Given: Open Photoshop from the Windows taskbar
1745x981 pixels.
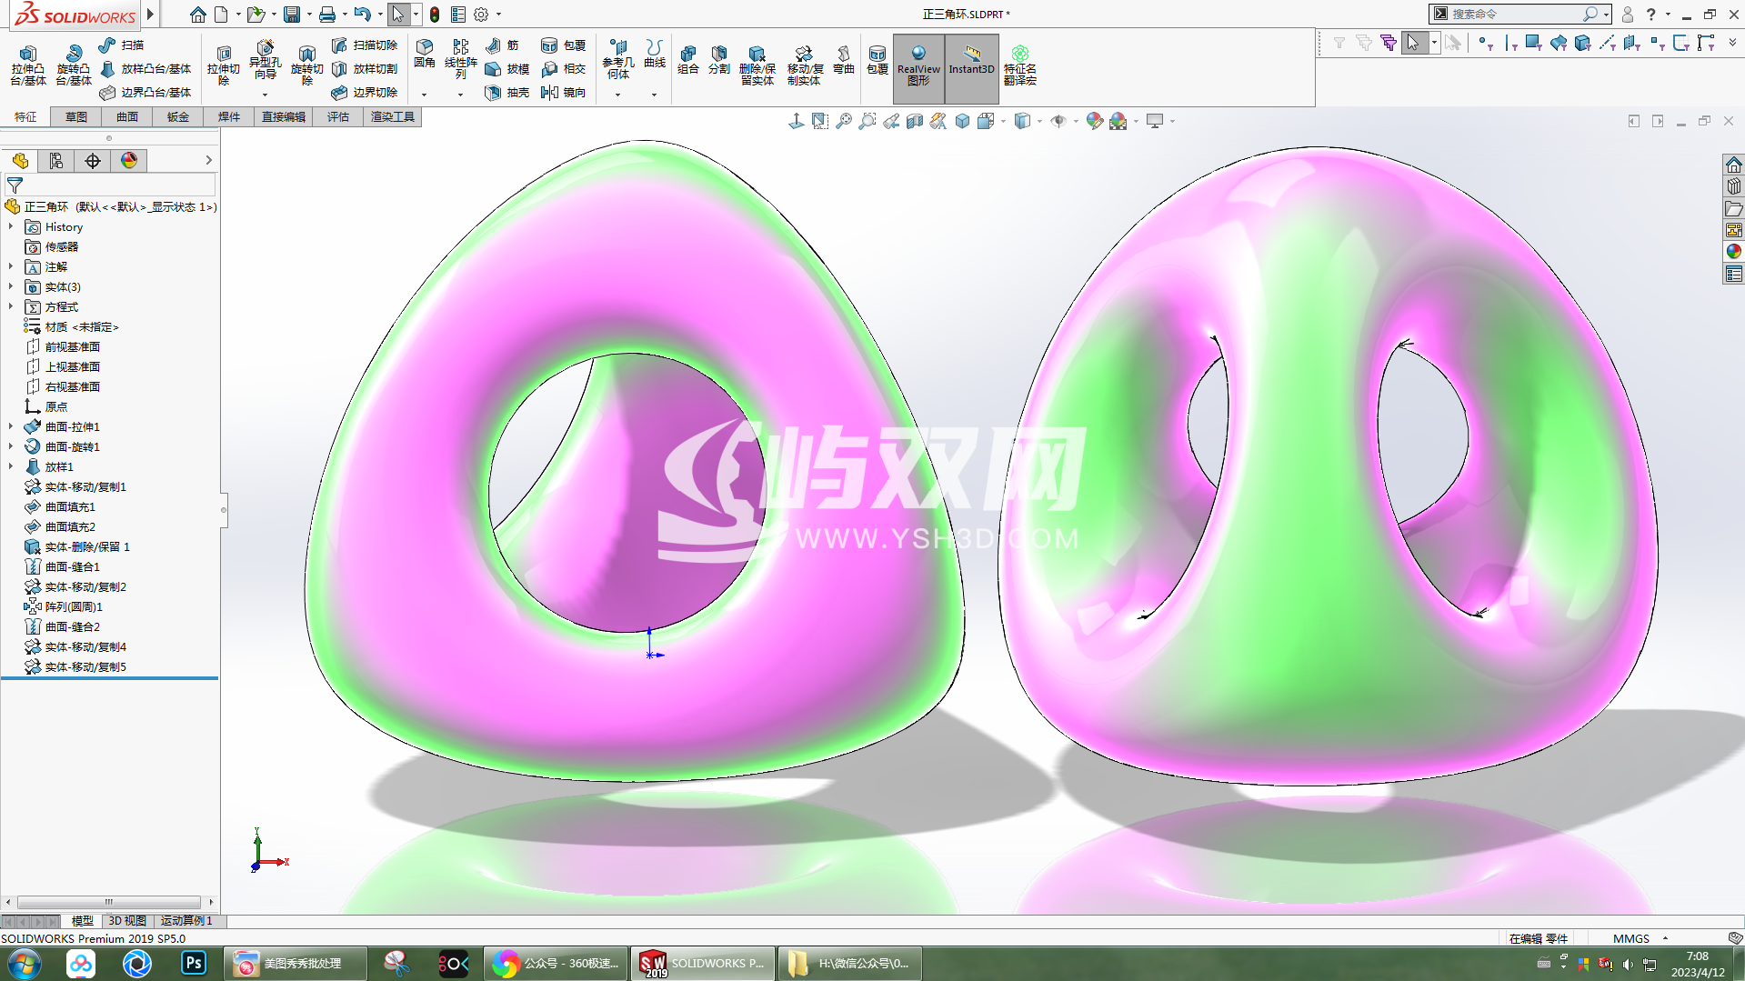Looking at the screenshot, I should point(194,963).
